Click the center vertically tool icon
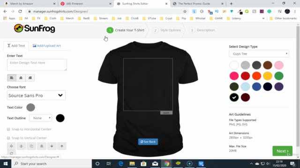 coord(22,146)
